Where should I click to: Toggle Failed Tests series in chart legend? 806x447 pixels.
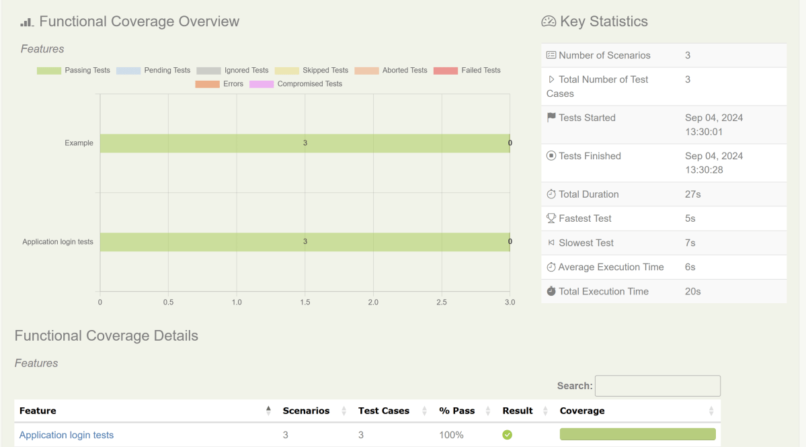coord(467,71)
